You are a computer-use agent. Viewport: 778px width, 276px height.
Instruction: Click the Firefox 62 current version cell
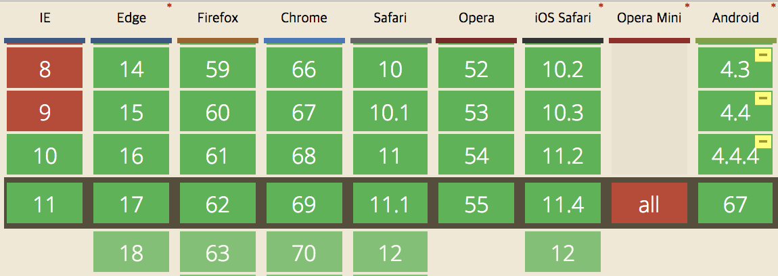[218, 203]
